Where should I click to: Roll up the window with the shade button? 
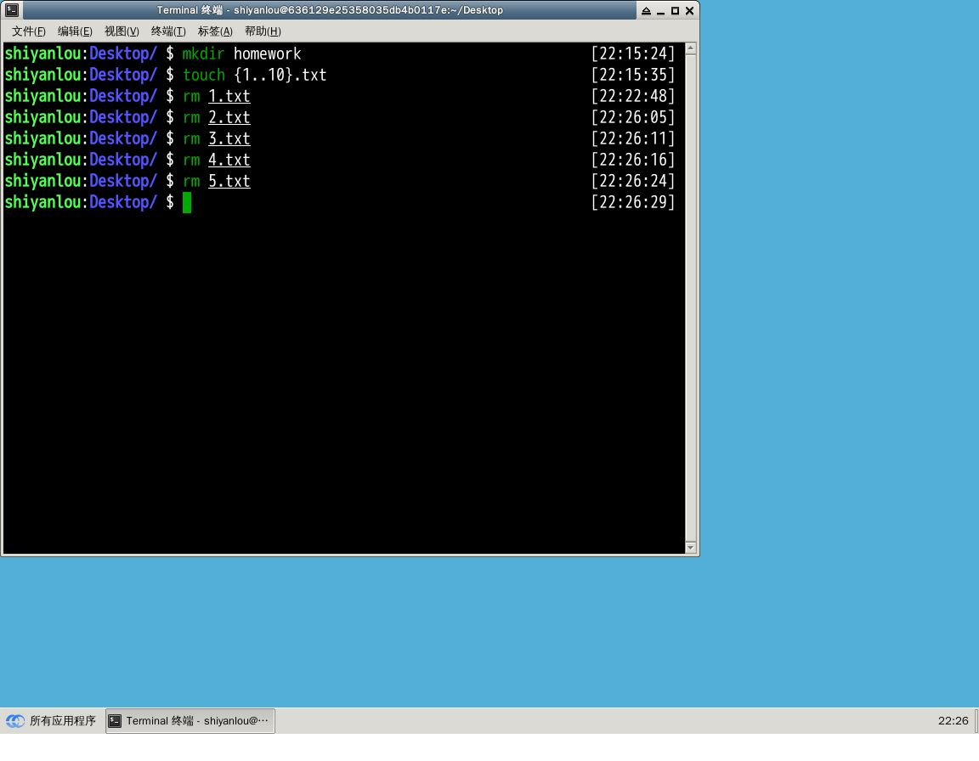[x=646, y=10]
